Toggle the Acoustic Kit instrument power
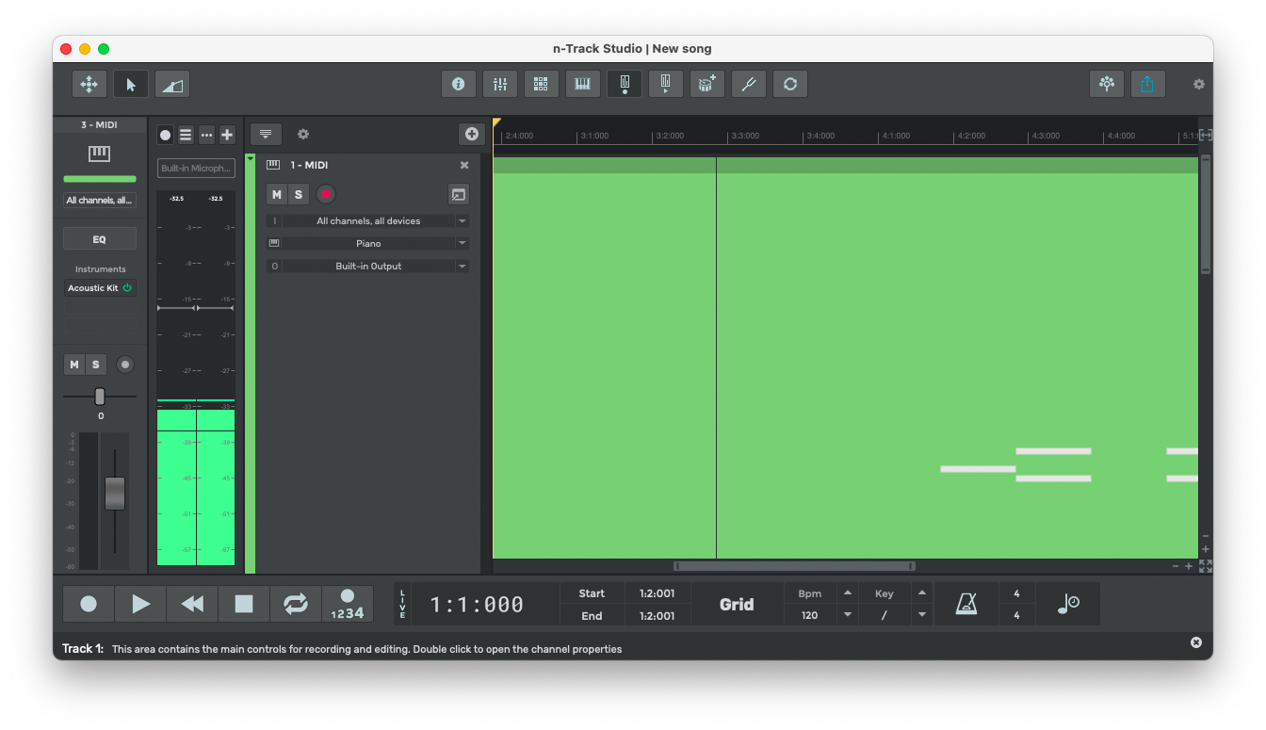Image resolution: width=1266 pixels, height=730 pixels. point(127,288)
